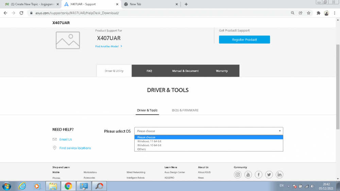Bookmark this page with the star icon
Screen dimensions: 340x191
pyautogui.click(x=309, y=13)
